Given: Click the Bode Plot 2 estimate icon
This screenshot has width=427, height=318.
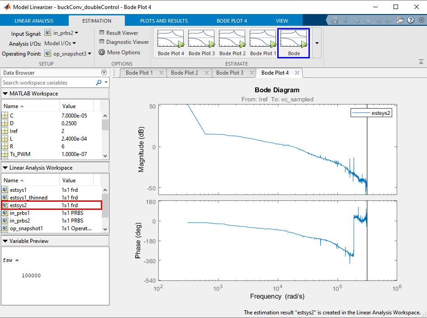Looking at the screenshot, I should pos(232,40).
